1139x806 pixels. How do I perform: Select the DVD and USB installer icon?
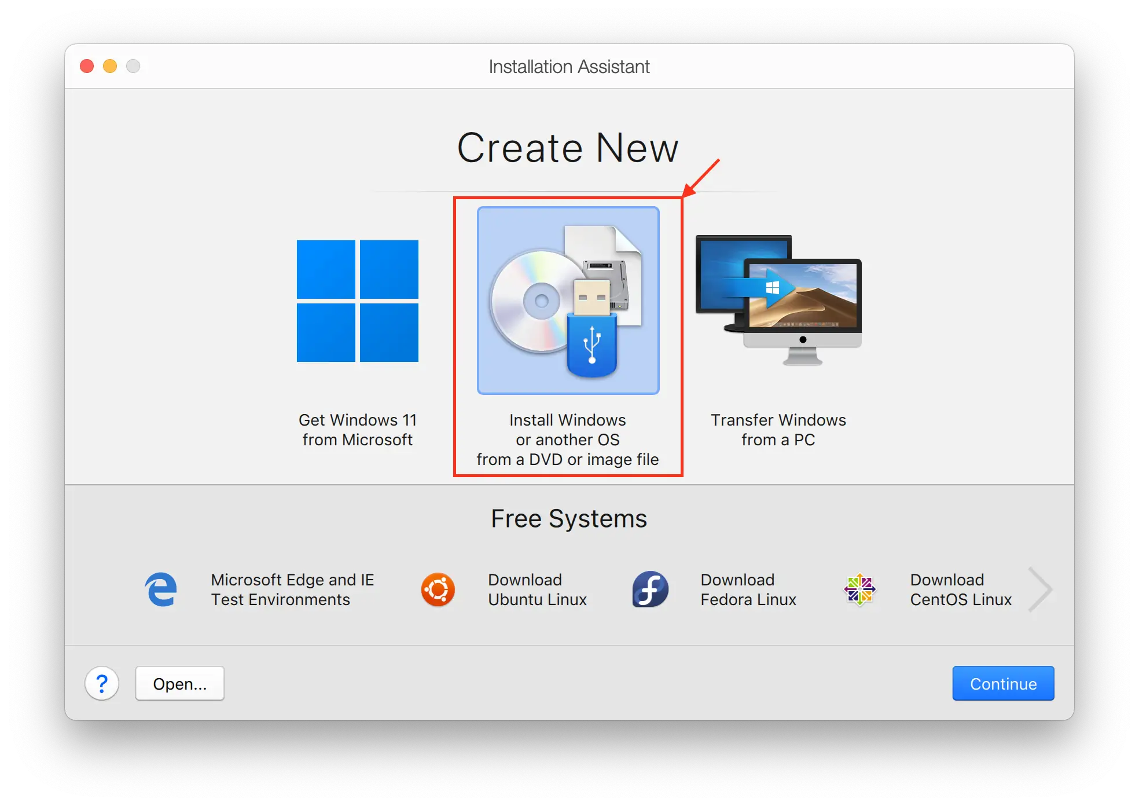point(568,301)
